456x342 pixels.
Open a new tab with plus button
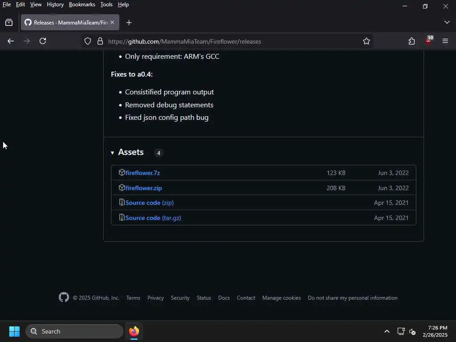click(x=129, y=23)
